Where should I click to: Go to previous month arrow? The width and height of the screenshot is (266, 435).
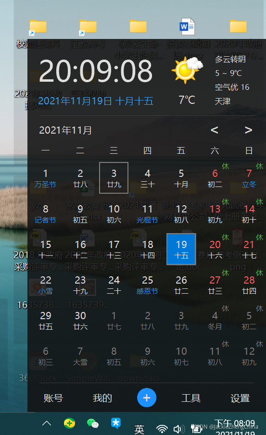coord(215,130)
